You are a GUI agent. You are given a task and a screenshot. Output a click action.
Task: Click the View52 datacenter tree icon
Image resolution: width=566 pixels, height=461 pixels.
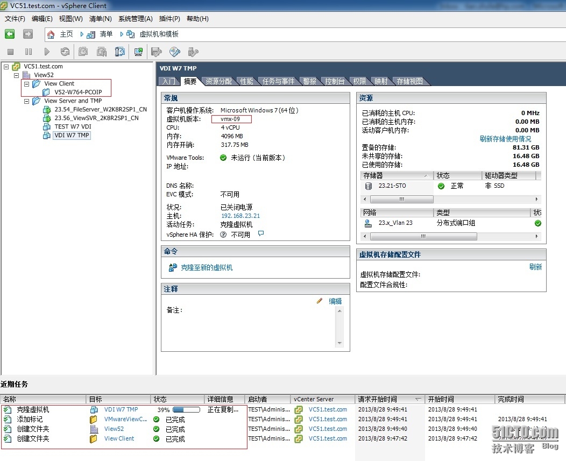coord(26,75)
